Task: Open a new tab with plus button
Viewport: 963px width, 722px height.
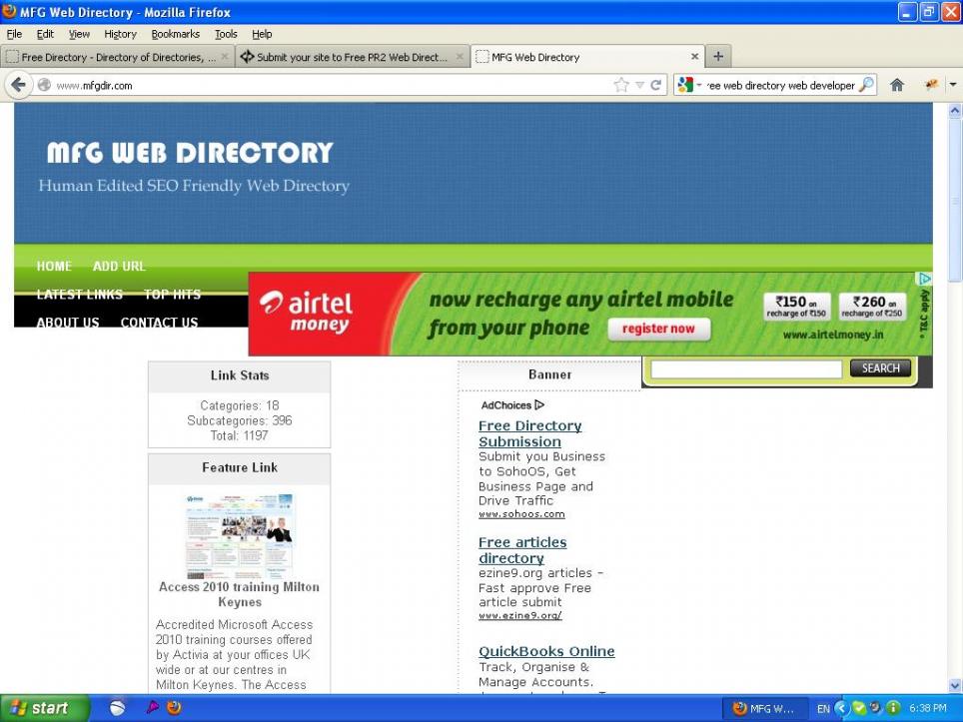Action: (718, 57)
